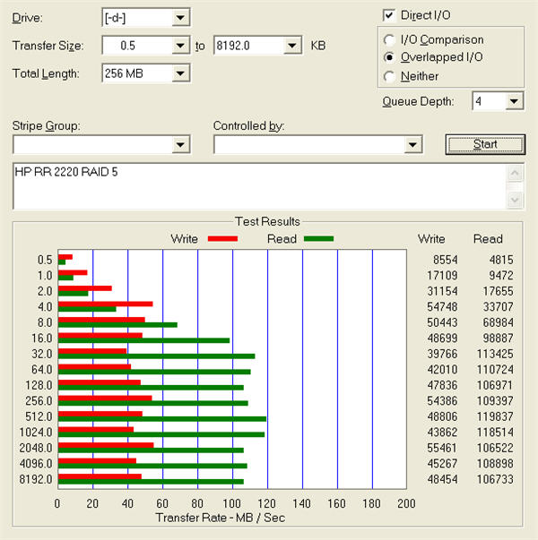Click write value 43862 for 1024.0 KB

[442, 433]
